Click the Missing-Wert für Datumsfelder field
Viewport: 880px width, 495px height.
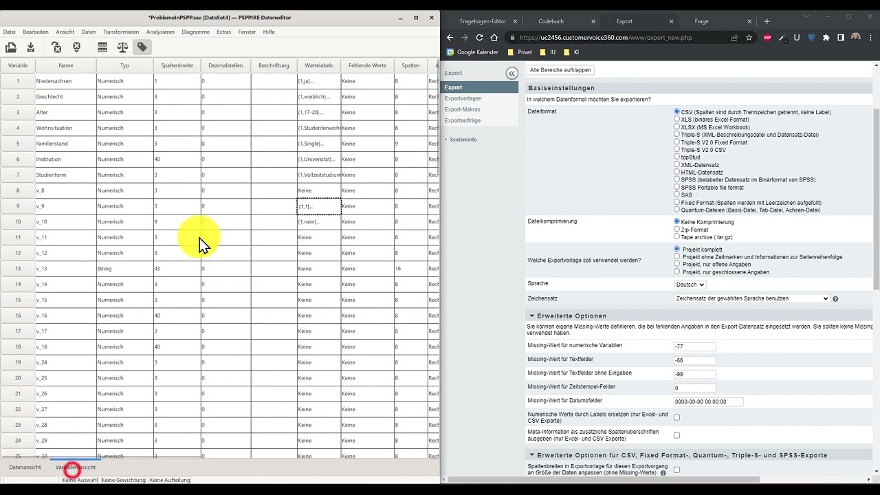tap(709, 402)
